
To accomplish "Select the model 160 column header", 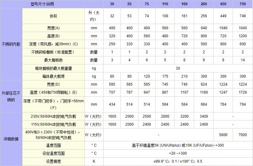I will pos(184,4).
